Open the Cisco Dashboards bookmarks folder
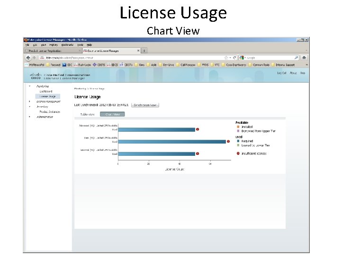 [x=234, y=65]
